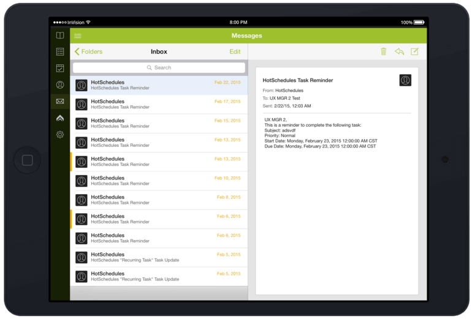
Task: Open the Feb 8, 2015 message
Action: pyautogui.click(x=159, y=200)
